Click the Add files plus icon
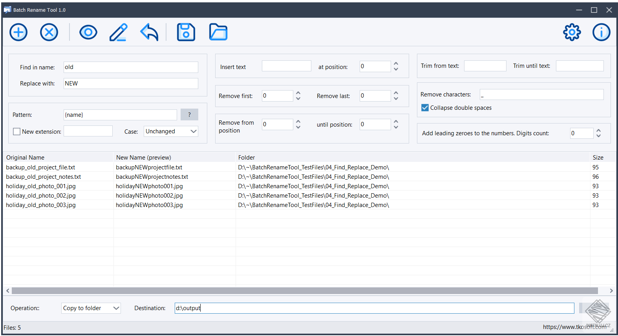618x336 pixels. 18,32
